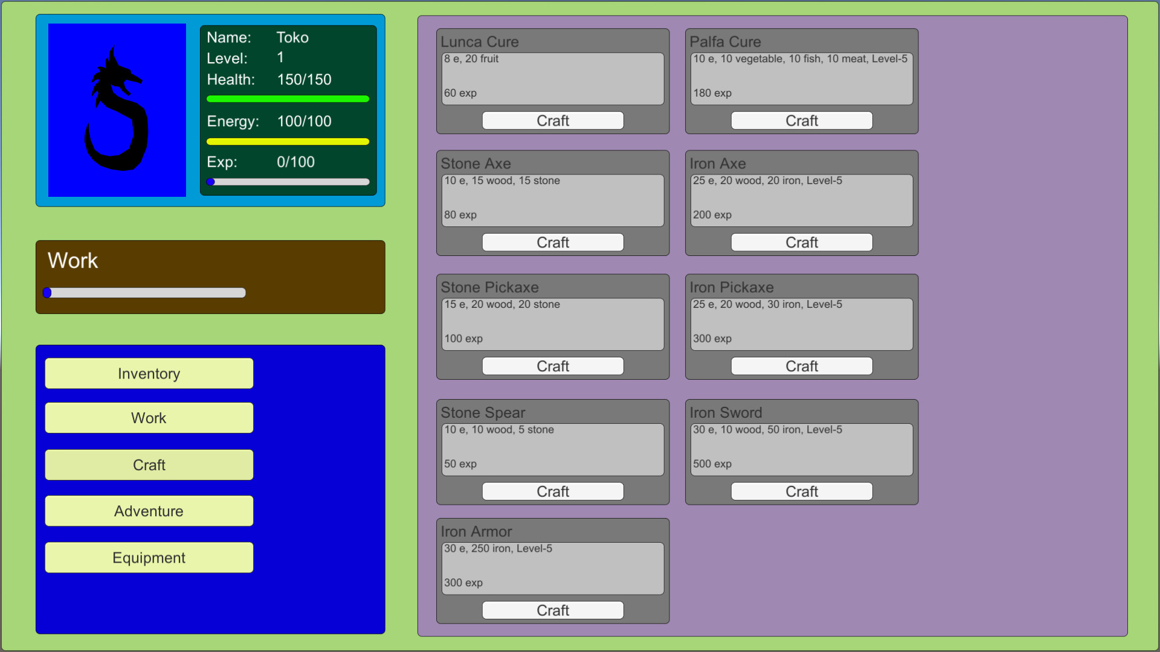
Task: Click the dragon avatar portrait
Action: tap(117, 110)
